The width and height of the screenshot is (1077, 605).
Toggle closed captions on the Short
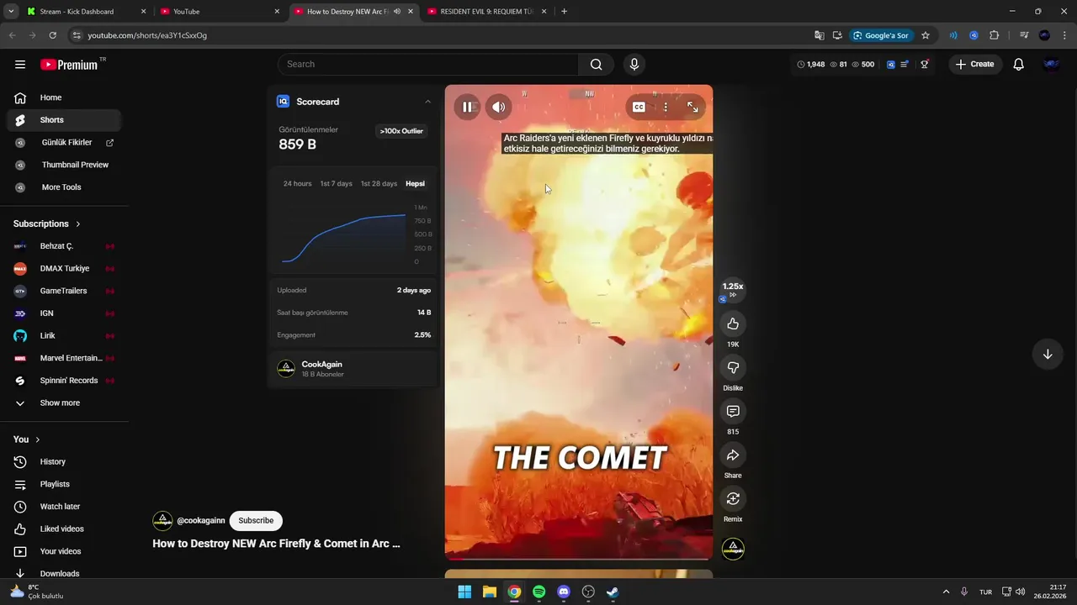(x=639, y=107)
